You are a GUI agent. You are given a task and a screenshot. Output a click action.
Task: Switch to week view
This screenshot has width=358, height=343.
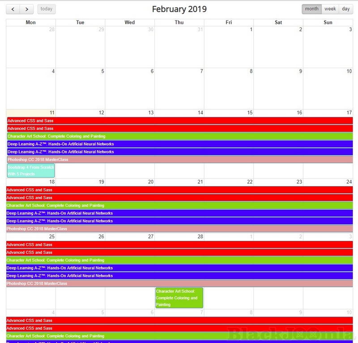(330, 9)
